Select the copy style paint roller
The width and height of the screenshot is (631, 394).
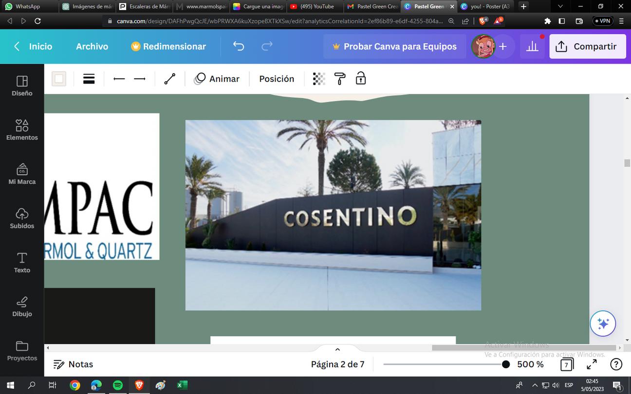tap(340, 79)
